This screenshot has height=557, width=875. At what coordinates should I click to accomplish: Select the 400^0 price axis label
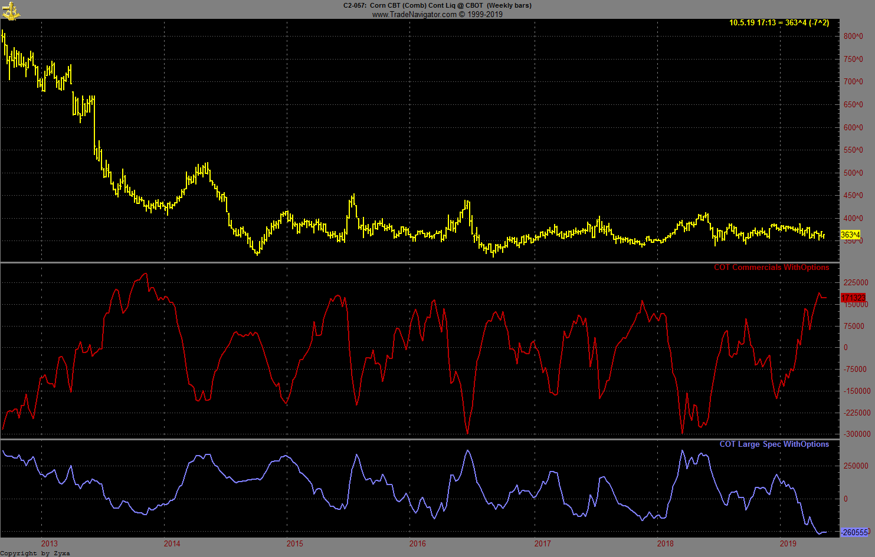click(x=853, y=219)
